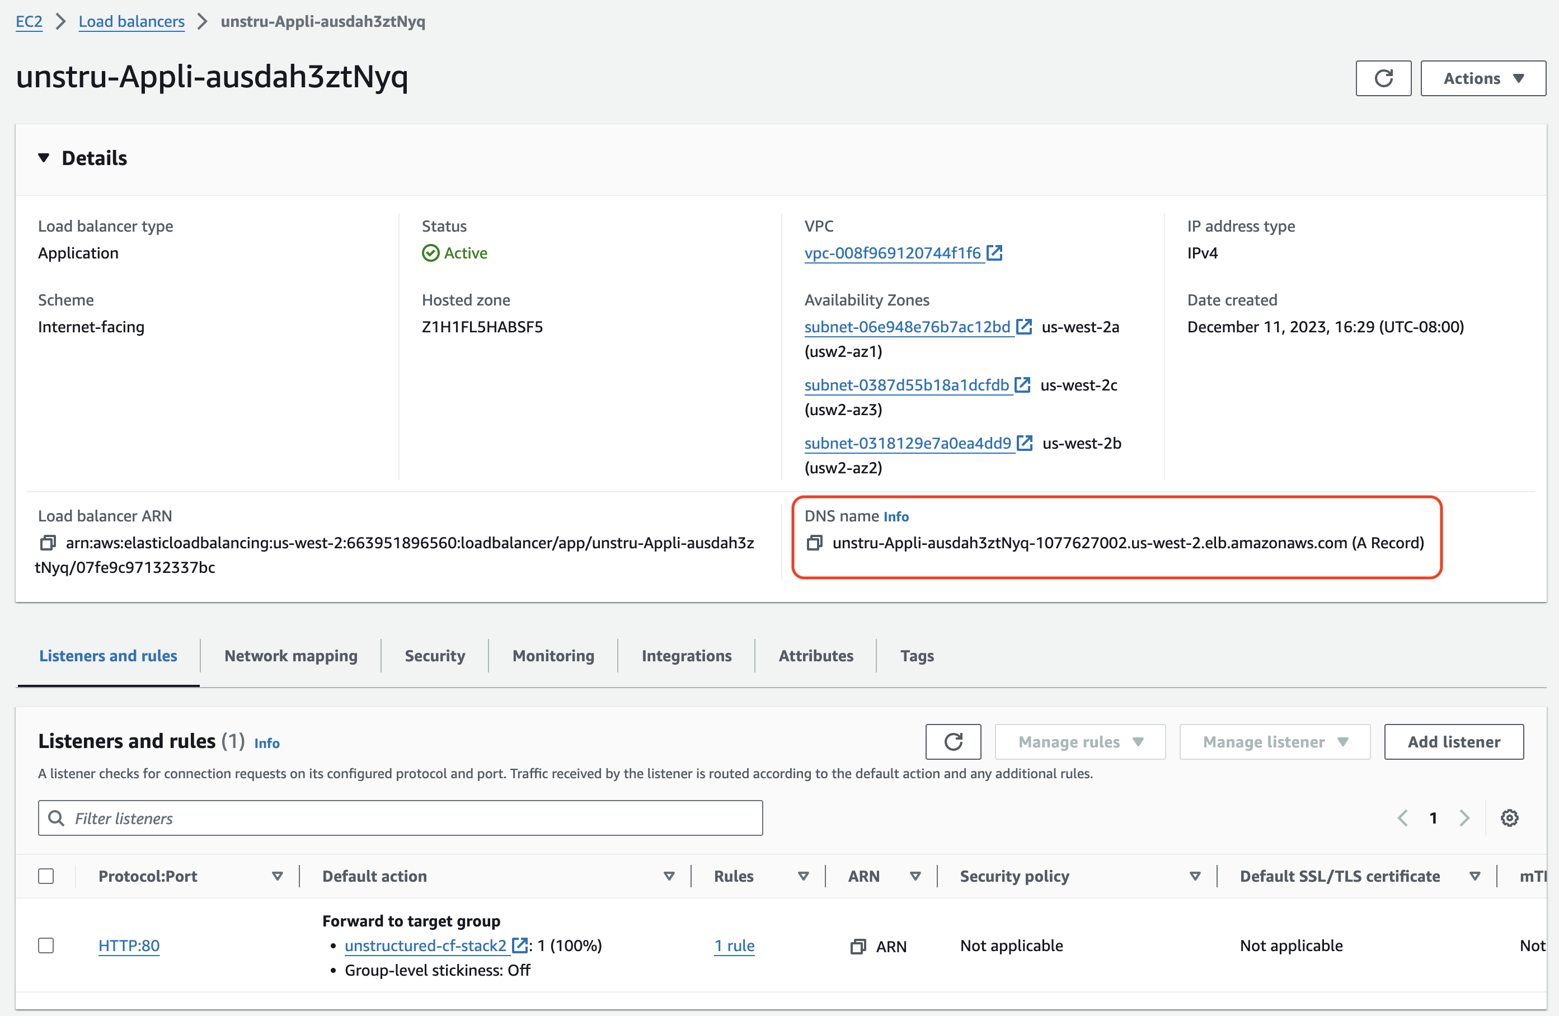The height and width of the screenshot is (1016, 1559).
Task: Open the Tags tab
Action: pyautogui.click(x=915, y=656)
